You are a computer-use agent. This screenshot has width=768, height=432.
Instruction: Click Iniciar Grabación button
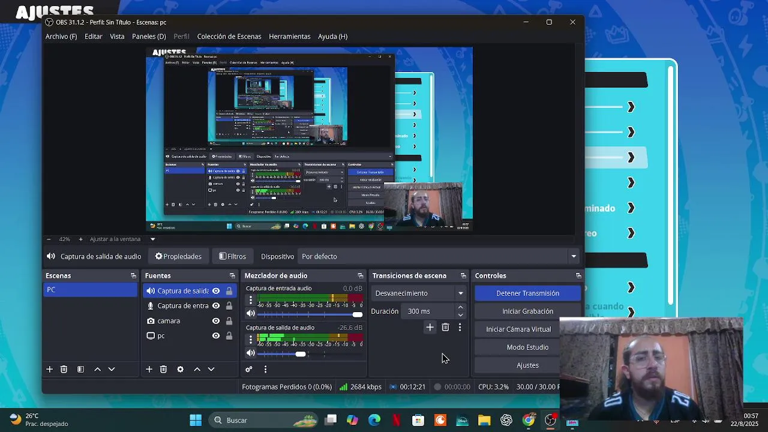point(527,311)
